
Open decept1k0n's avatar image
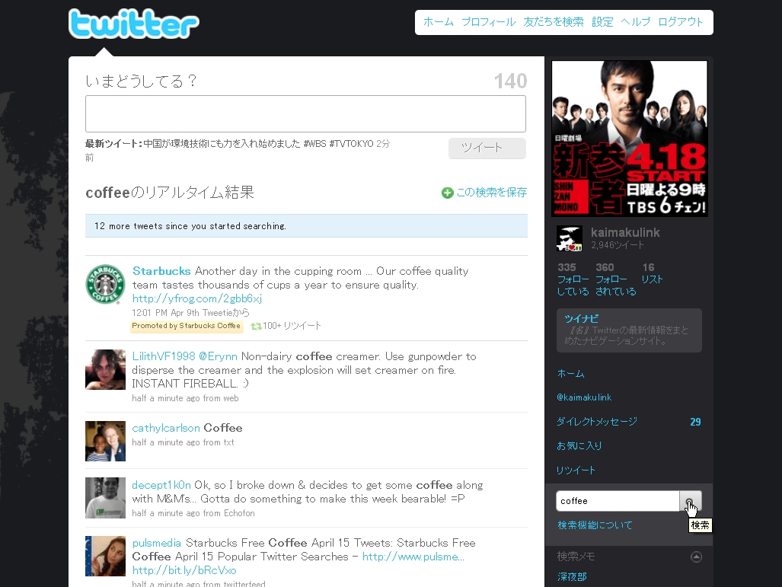[105, 498]
